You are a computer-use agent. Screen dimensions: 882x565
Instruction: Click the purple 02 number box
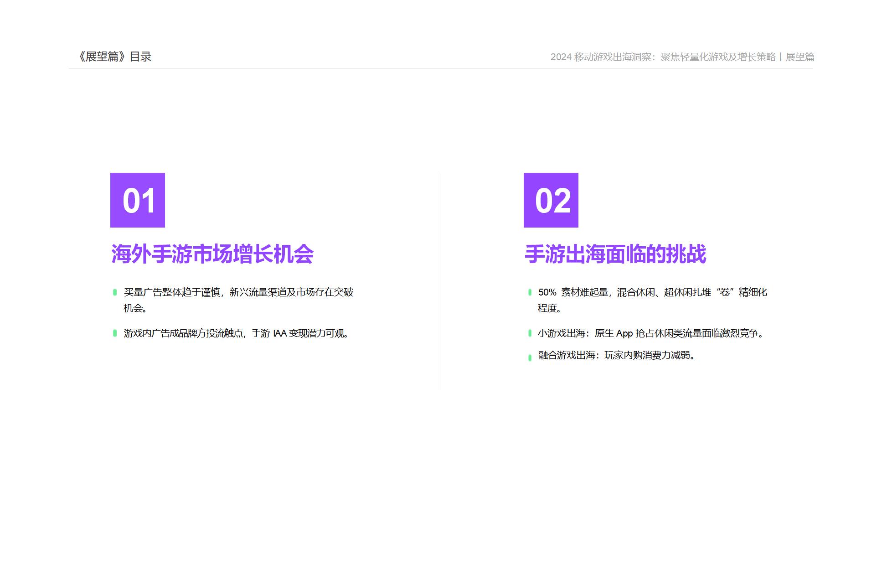[x=551, y=200]
